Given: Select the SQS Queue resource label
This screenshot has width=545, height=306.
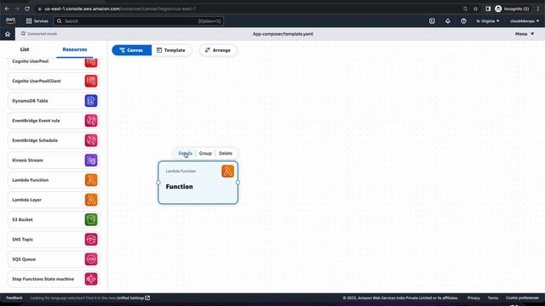Looking at the screenshot, I should (24, 258).
